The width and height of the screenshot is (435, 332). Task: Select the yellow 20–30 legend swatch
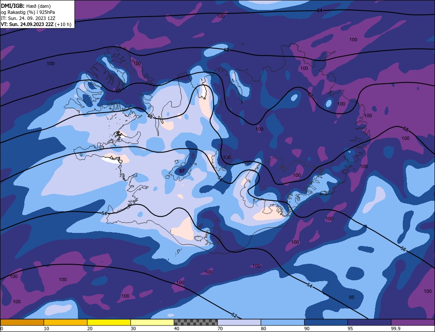tap(109, 322)
